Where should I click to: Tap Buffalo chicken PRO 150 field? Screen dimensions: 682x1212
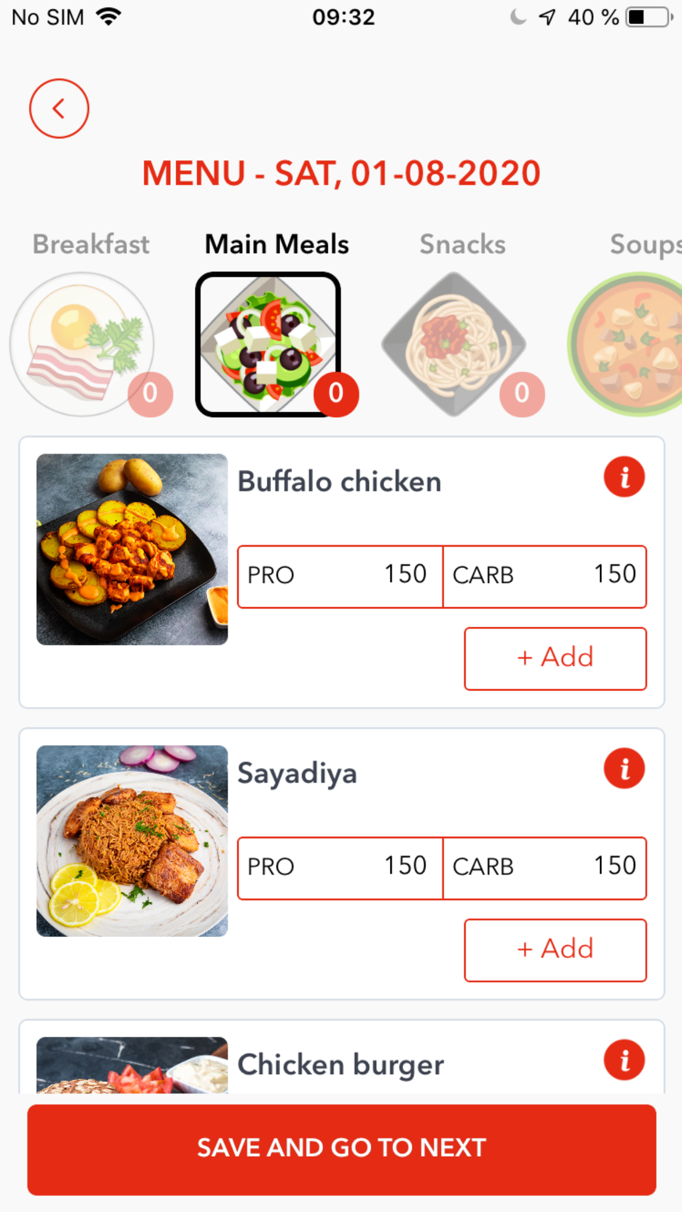340,576
